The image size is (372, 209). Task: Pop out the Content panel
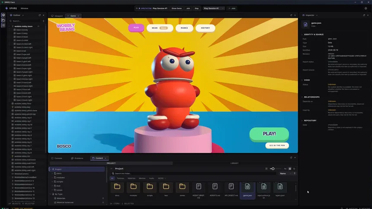pos(291,158)
